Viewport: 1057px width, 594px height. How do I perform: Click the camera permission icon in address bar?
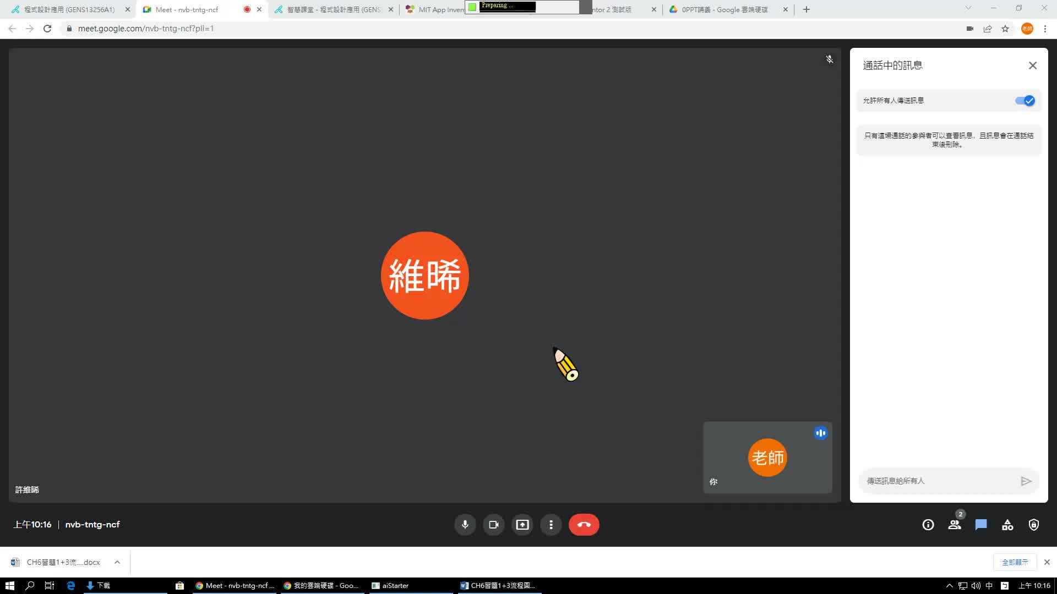[970, 29]
